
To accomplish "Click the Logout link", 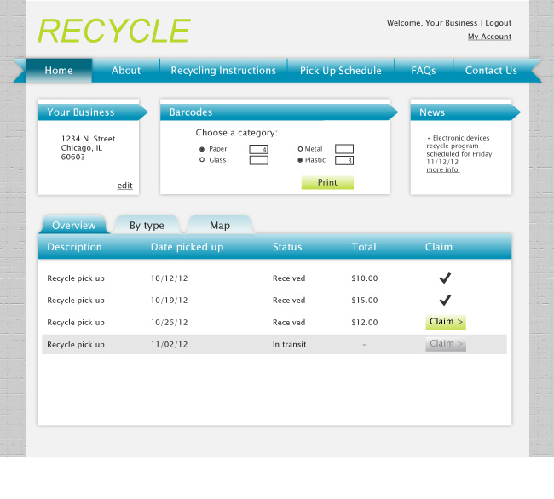I will pyautogui.click(x=499, y=23).
